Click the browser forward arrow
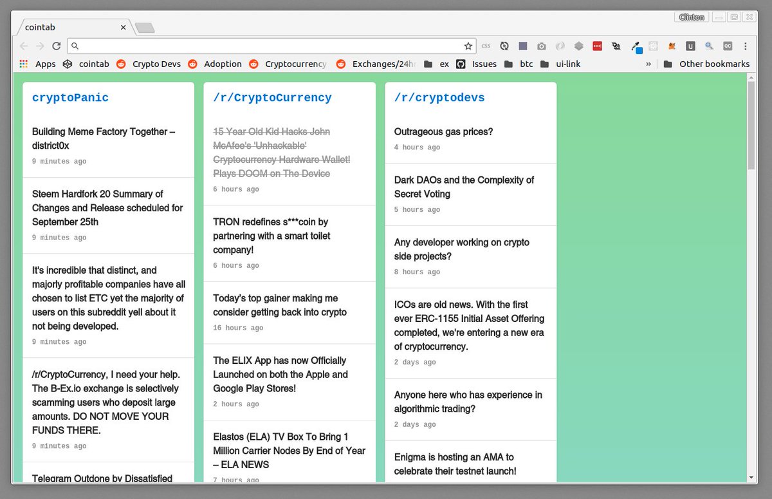772x499 pixels. 40,46
